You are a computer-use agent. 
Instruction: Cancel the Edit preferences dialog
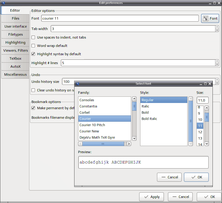180,197
